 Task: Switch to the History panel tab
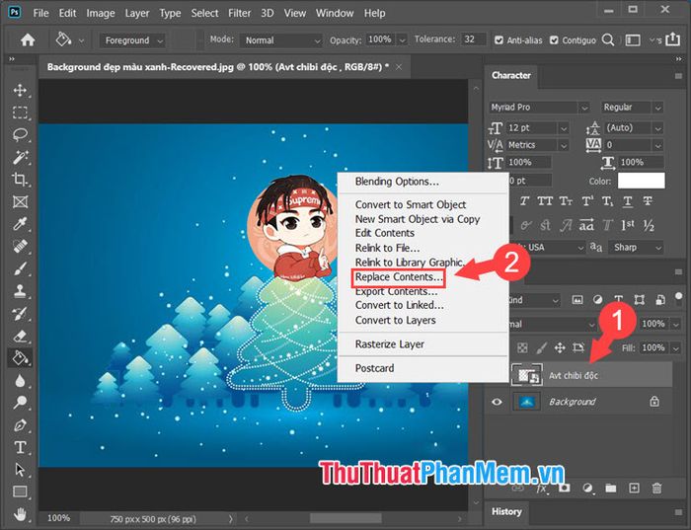pos(506,511)
